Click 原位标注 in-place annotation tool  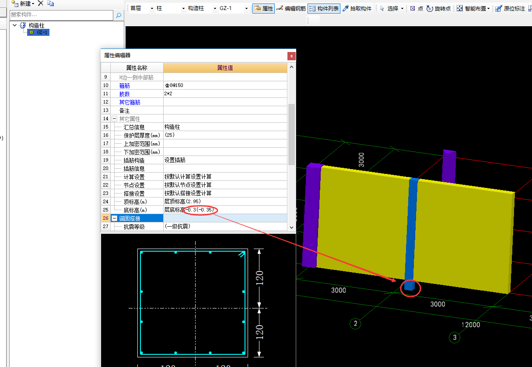coord(510,8)
